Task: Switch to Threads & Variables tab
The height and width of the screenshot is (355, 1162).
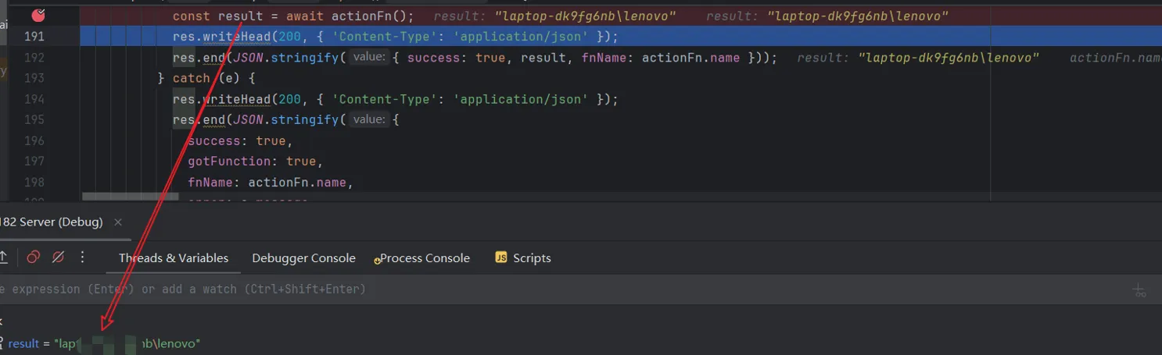Action: coord(174,258)
